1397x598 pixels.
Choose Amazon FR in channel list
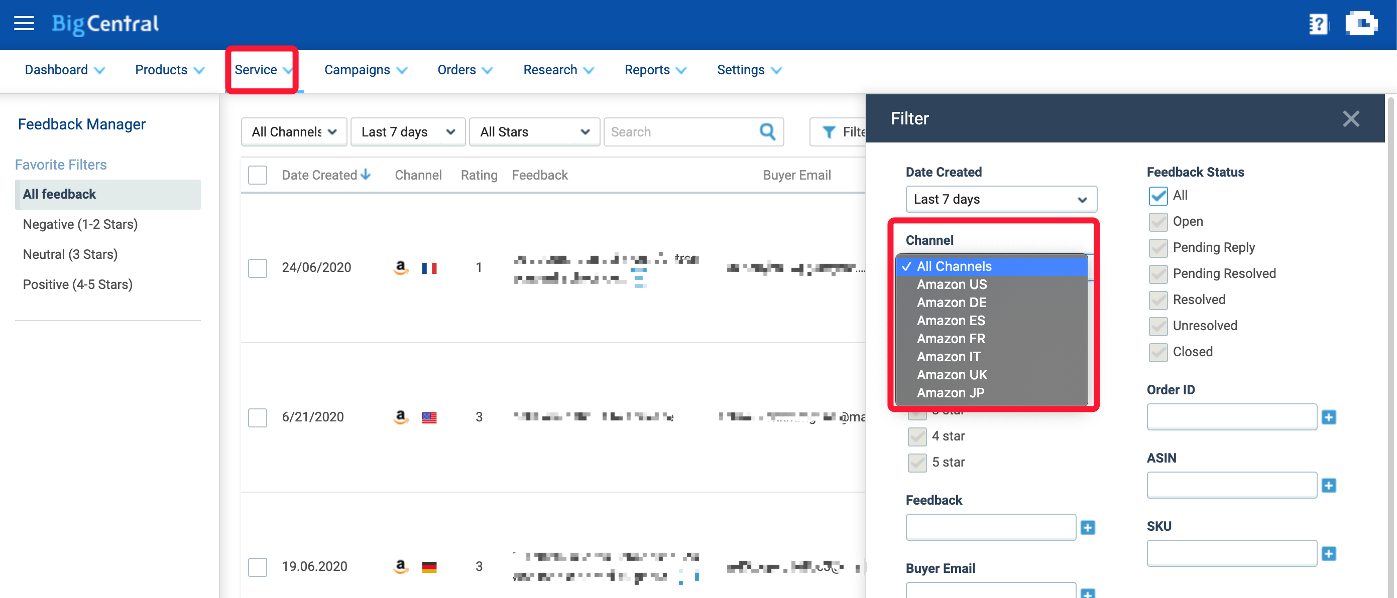point(991,339)
